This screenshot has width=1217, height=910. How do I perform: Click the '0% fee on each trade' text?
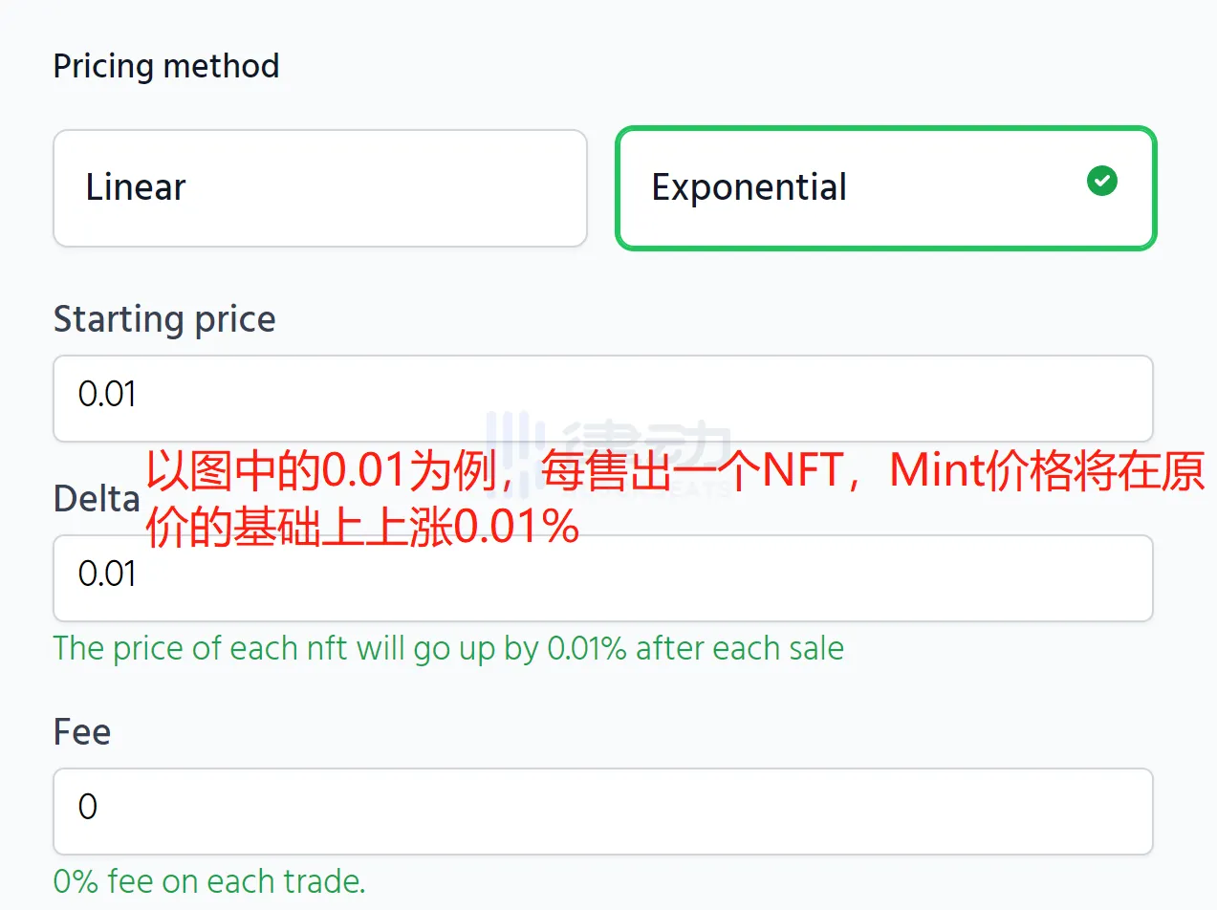(208, 880)
